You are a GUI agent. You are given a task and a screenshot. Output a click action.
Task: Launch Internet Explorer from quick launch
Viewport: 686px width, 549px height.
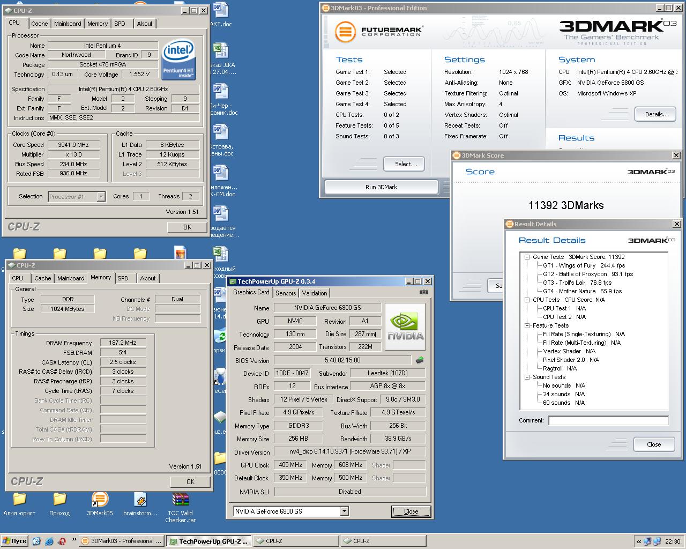pyautogui.click(x=49, y=541)
